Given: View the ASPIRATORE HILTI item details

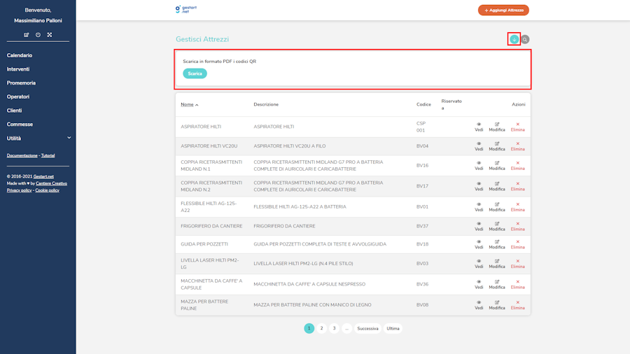Looking at the screenshot, I should [x=479, y=127].
